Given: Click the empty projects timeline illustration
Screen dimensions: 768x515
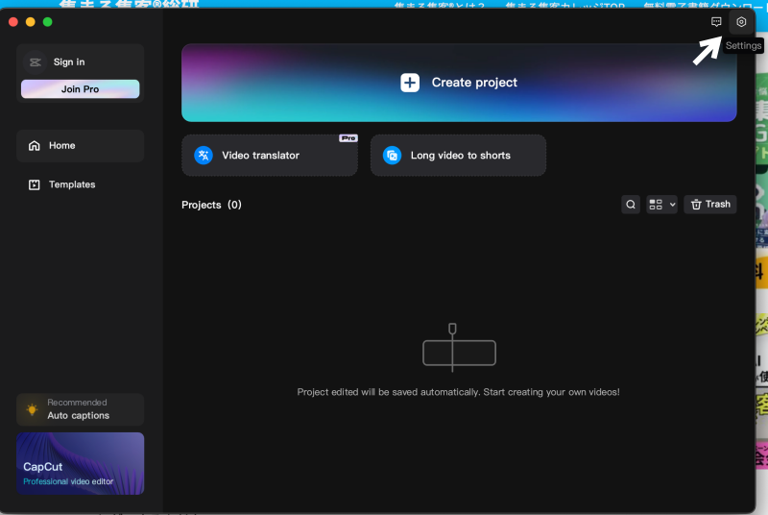Looking at the screenshot, I should coord(459,348).
